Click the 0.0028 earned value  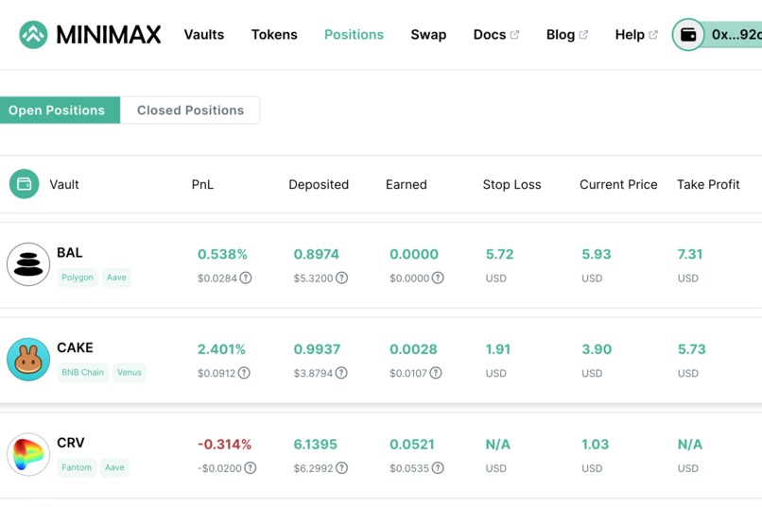click(x=413, y=349)
